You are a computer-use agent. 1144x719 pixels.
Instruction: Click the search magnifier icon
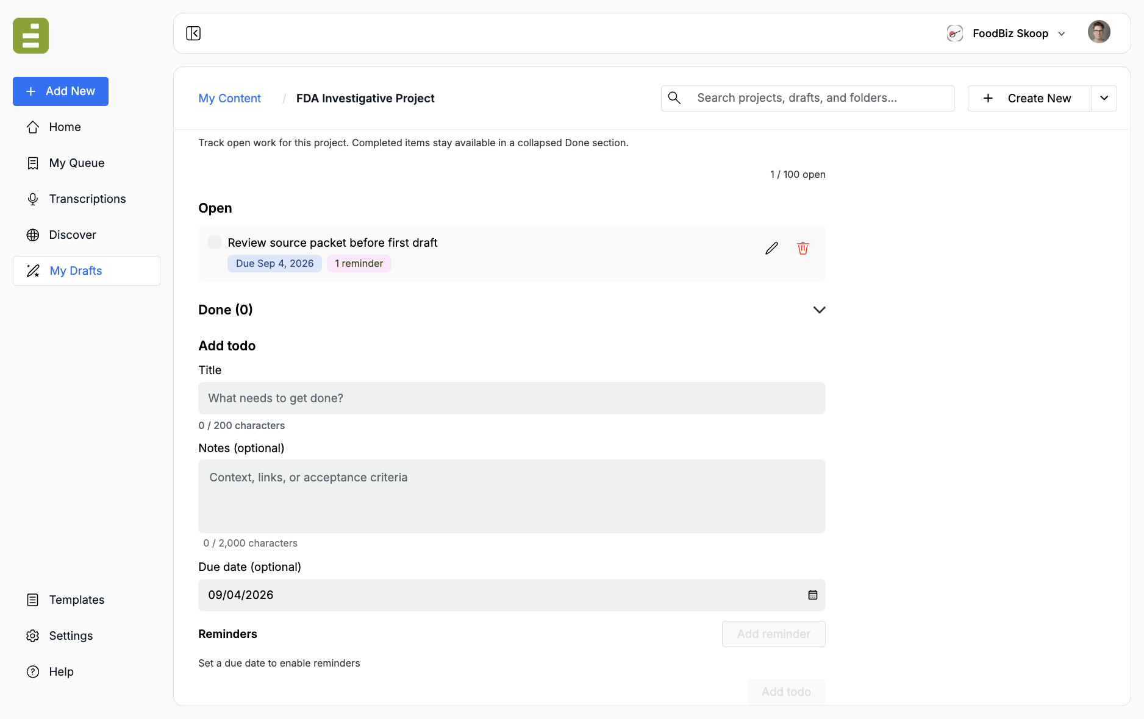[674, 97]
